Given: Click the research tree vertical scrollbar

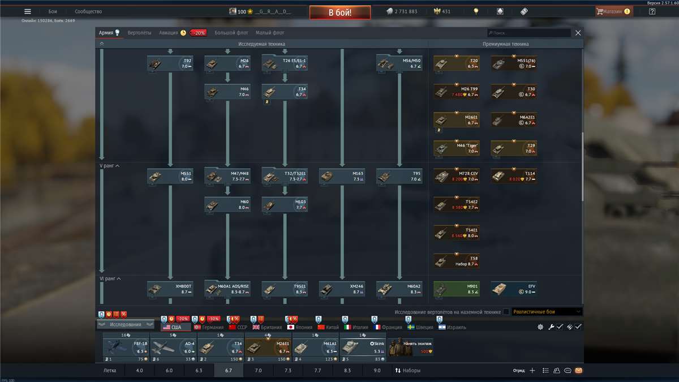Looking at the screenshot, I should [582, 166].
